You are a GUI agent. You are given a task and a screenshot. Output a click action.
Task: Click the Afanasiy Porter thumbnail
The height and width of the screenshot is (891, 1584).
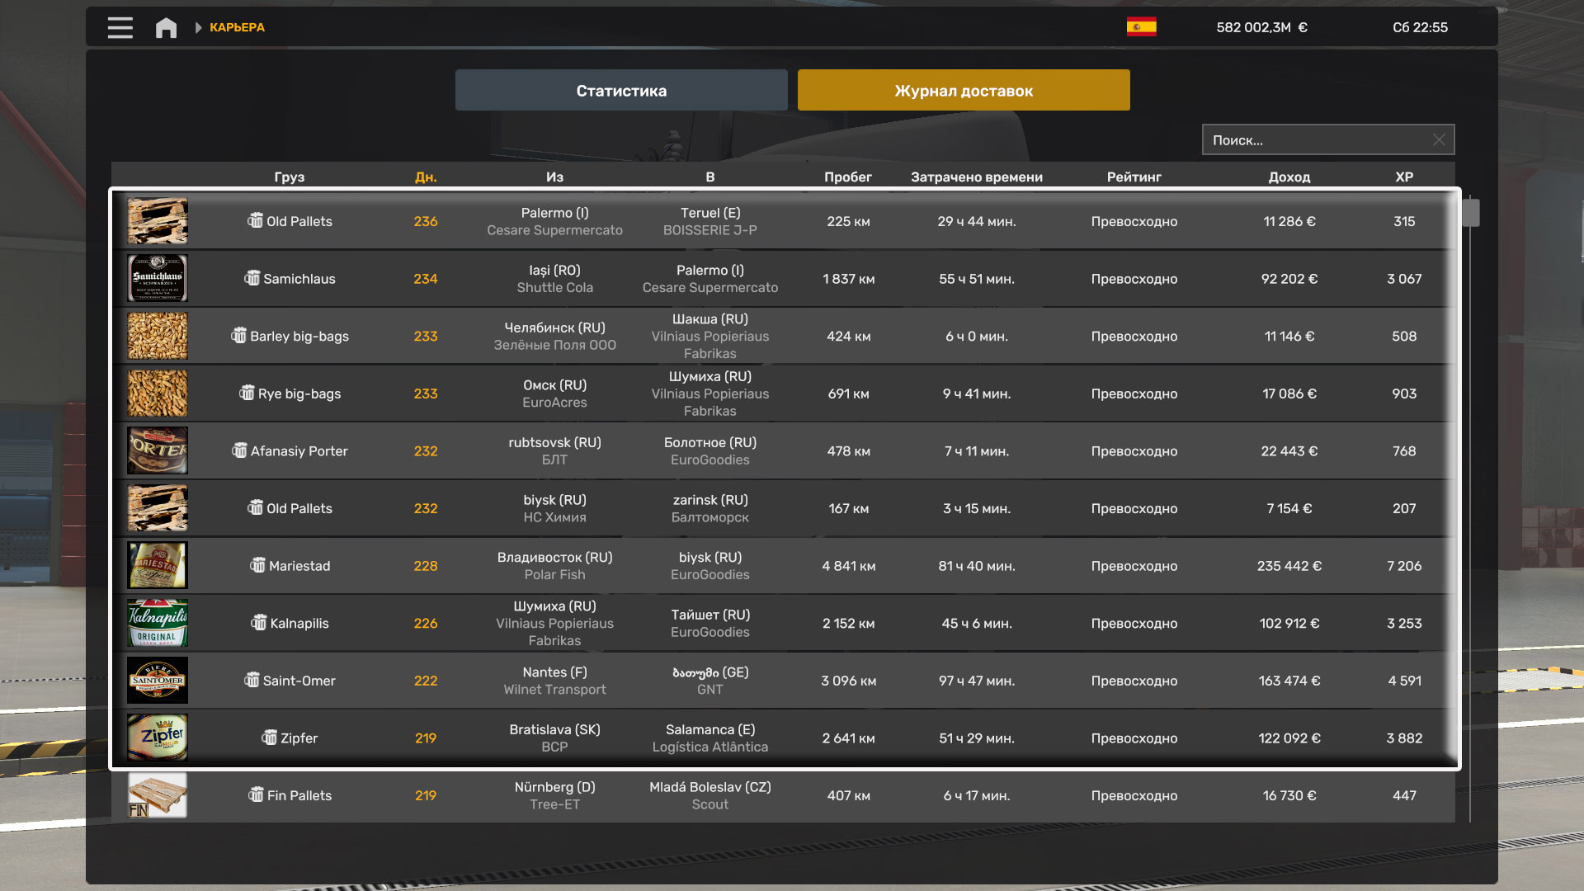pyautogui.click(x=158, y=450)
